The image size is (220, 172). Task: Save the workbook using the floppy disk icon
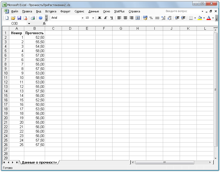coord(19,18)
